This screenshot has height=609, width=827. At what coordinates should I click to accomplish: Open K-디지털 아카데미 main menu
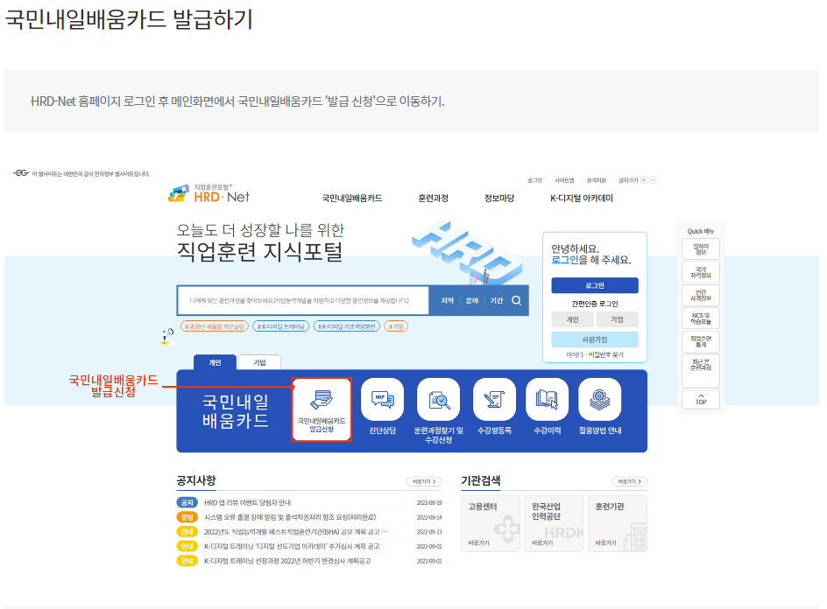click(581, 198)
